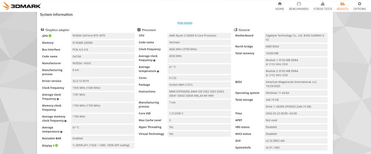Image resolution: width=371 pixels, height=154 pixels.
Task: Open the Options tab
Action: point(359,6)
